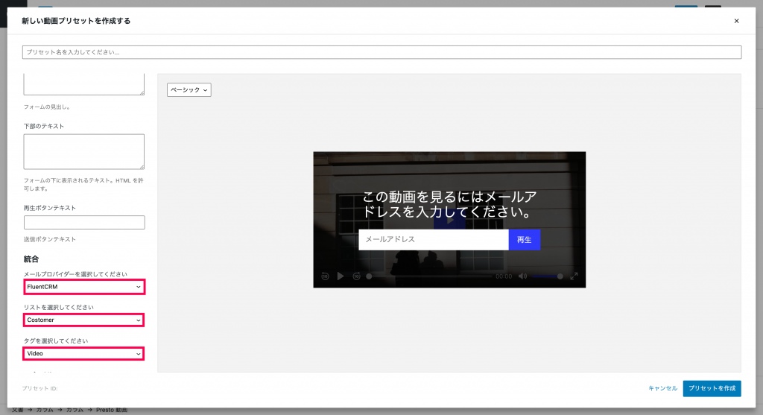Click the play icon in player controls

(x=341, y=276)
